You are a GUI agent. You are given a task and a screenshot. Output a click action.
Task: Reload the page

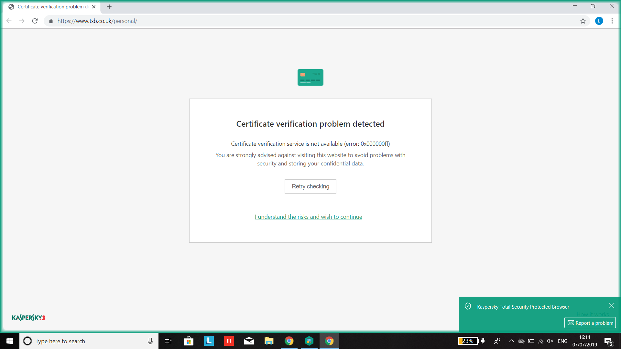click(x=35, y=21)
